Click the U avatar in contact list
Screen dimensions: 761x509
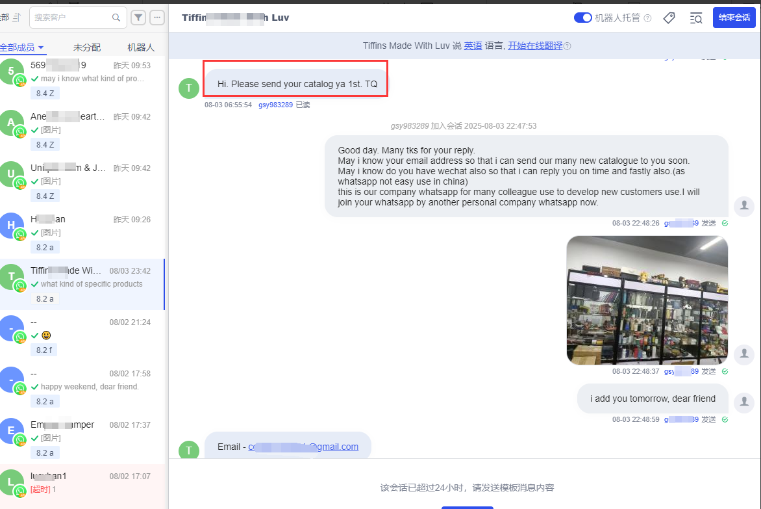tap(11, 174)
